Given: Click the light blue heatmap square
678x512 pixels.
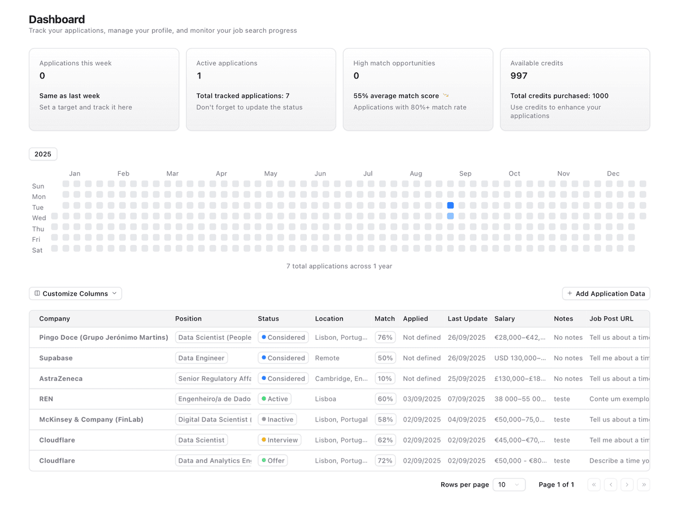Looking at the screenshot, I should 450,216.
